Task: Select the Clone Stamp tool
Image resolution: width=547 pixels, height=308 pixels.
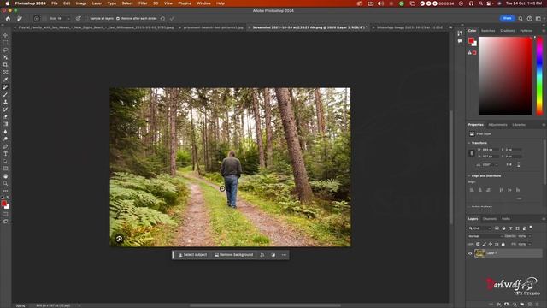Action: [x=5, y=102]
